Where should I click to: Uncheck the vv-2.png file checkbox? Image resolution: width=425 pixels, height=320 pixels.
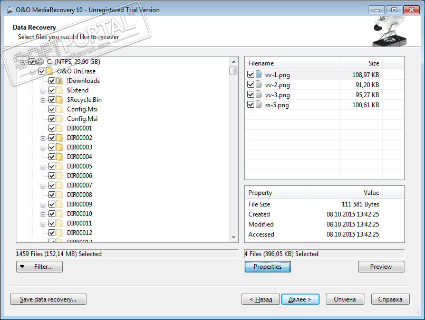coord(250,84)
